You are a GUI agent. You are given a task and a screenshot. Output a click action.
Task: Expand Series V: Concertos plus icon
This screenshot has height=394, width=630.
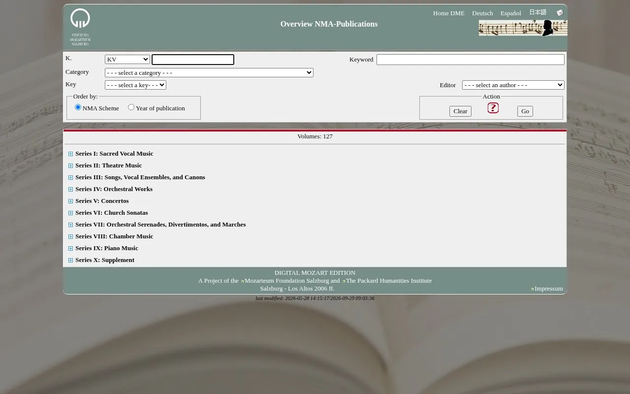(70, 201)
